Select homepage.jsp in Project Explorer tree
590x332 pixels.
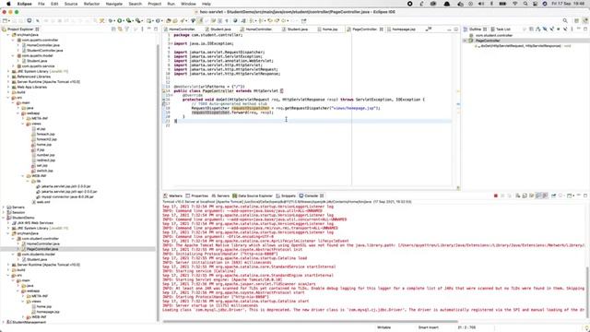(x=48, y=312)
